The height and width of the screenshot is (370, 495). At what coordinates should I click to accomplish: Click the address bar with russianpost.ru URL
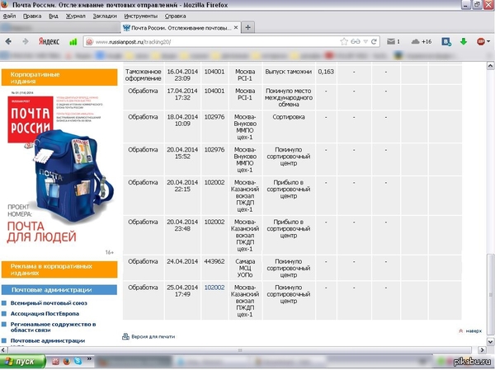pos(214,41)
